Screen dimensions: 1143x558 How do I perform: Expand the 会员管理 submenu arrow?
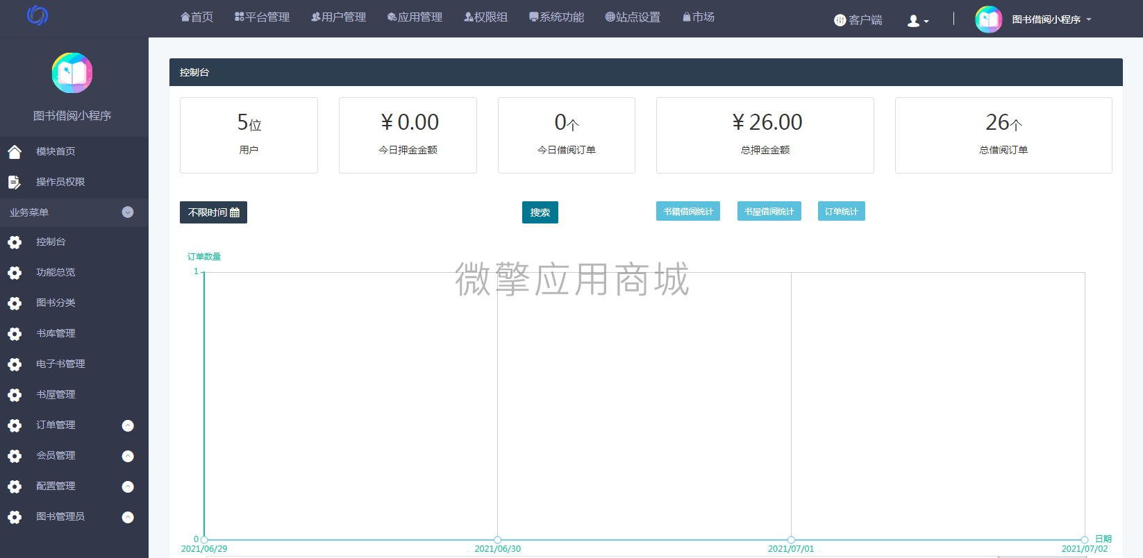click(x=128, y=456)
